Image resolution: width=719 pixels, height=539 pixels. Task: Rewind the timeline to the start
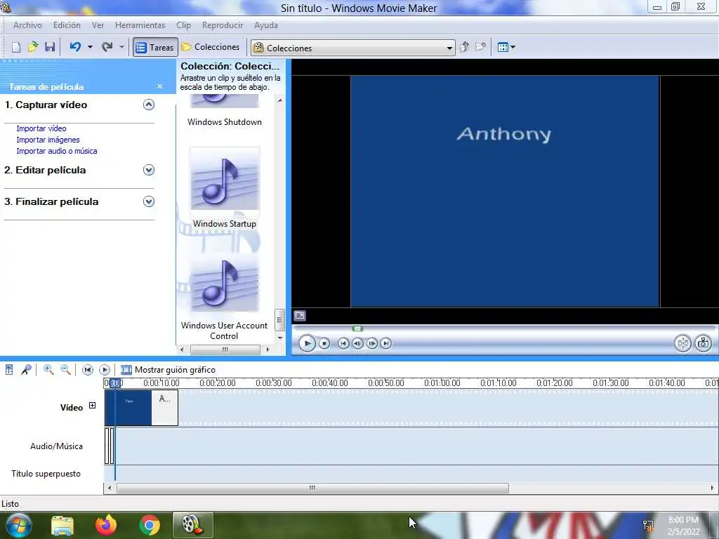click(x=88, y=370)
